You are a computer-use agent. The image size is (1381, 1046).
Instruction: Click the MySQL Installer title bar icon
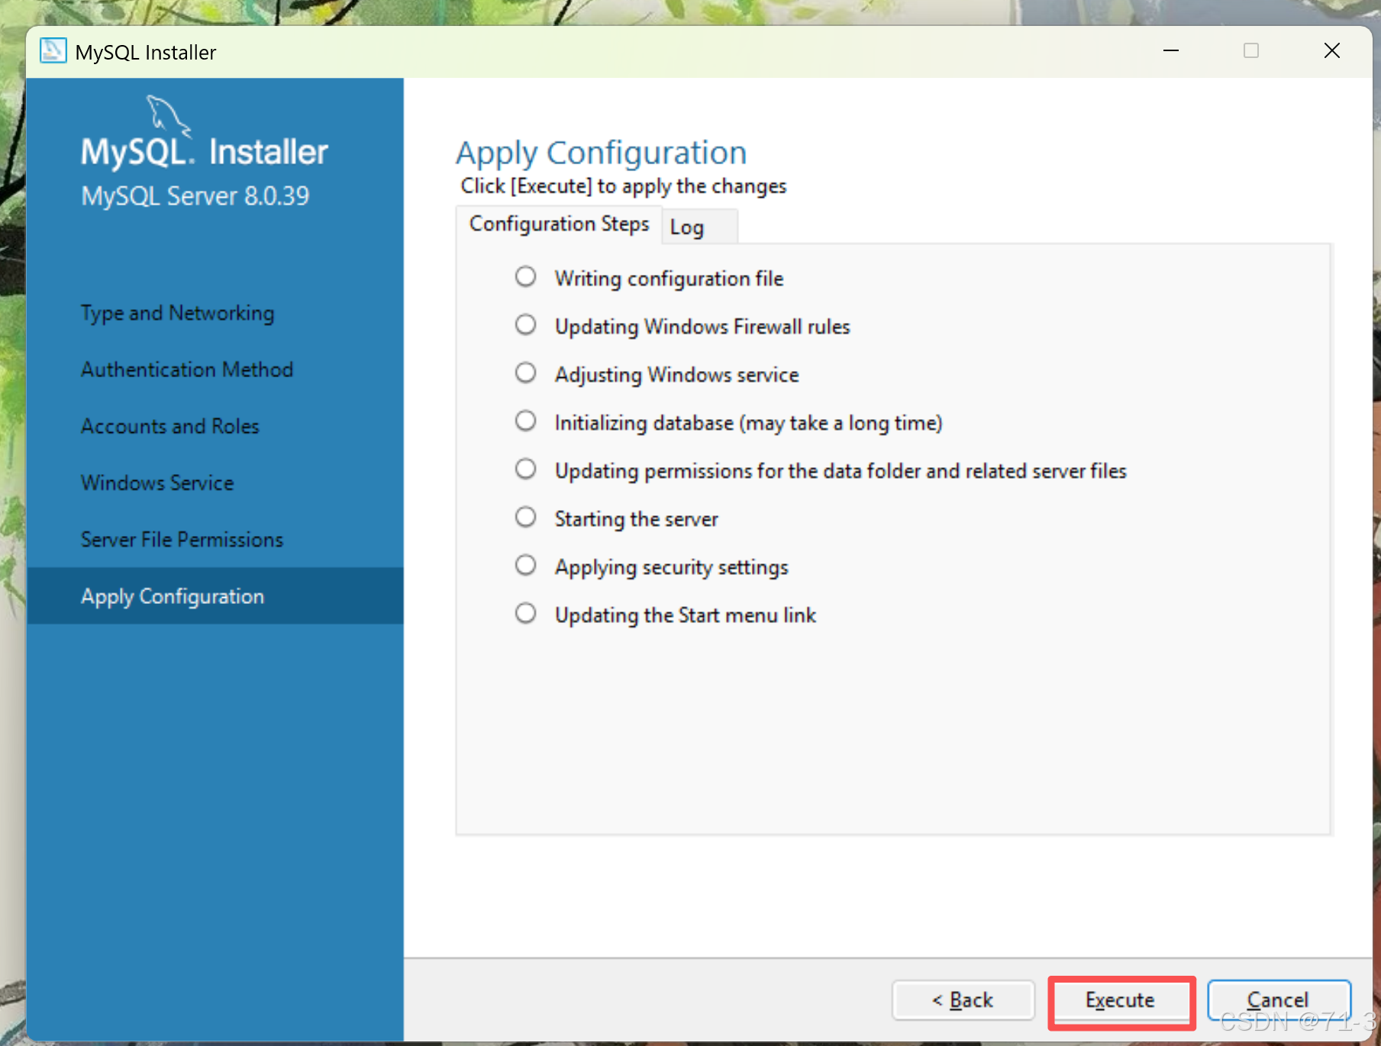pos(53,51)
